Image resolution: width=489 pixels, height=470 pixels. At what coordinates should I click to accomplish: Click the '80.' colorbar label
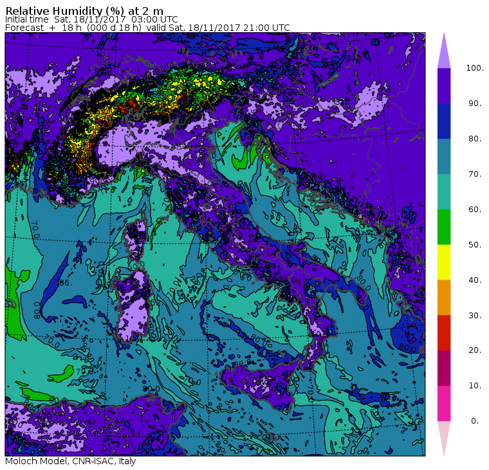pyautogui.click(x=475, y=139)
